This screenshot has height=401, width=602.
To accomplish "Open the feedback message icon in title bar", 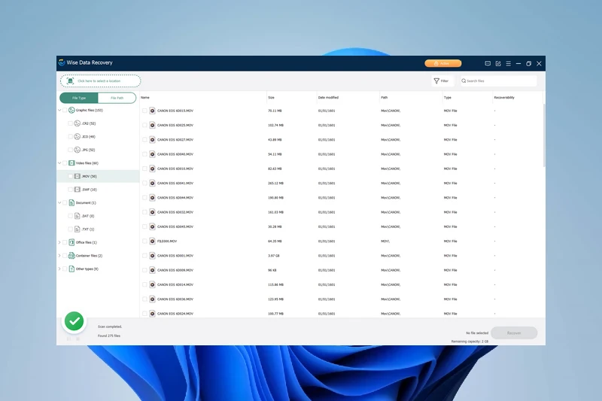I will pyautogui.click(x=488, y=64).
